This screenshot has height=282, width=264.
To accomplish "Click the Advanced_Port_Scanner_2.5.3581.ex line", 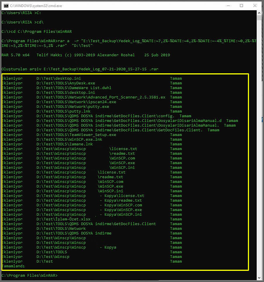I will pos(92,97).
